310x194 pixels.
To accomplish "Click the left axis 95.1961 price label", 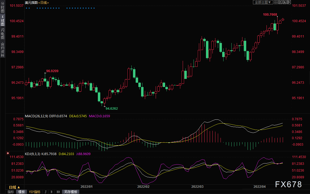I will [x=17, y=98].
